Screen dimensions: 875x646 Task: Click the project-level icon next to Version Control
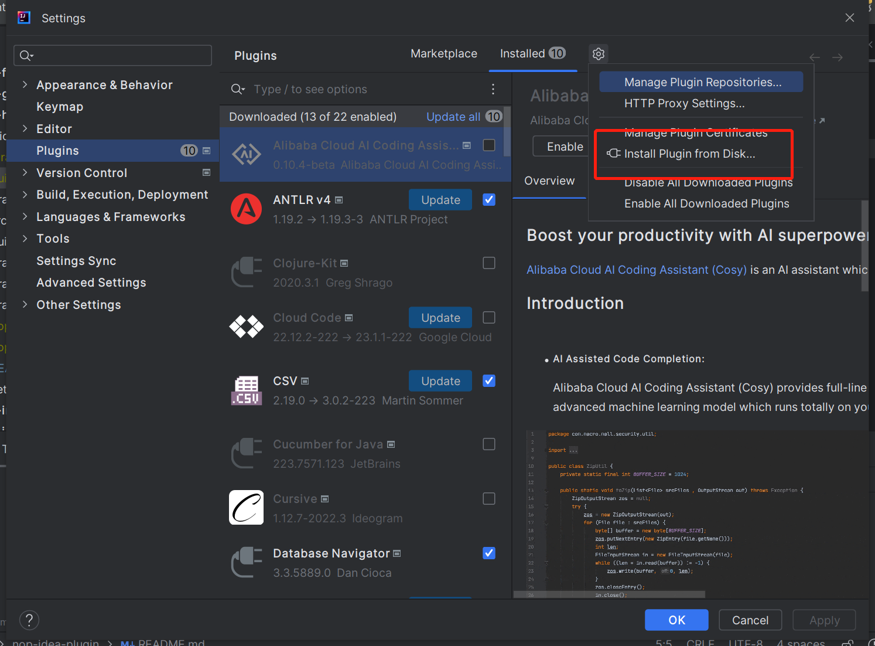(206, 172)
